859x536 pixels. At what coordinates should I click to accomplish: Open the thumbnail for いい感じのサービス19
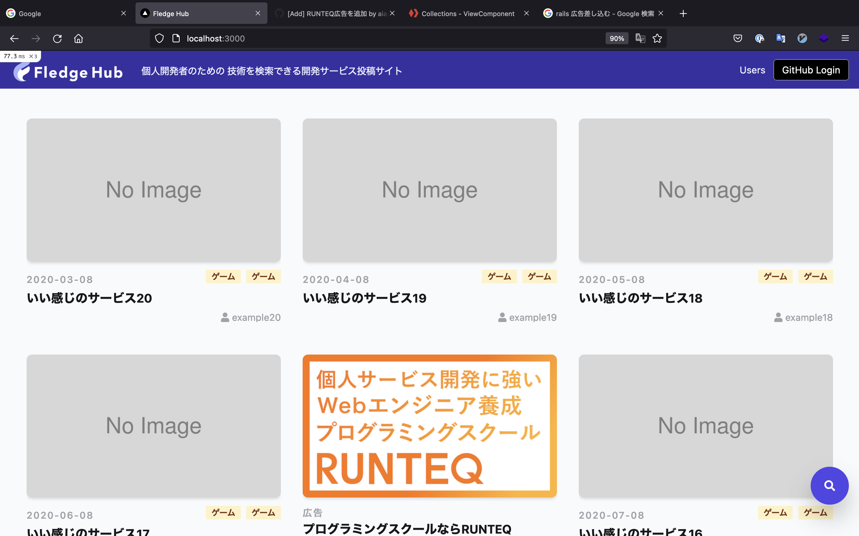[429, 190]
